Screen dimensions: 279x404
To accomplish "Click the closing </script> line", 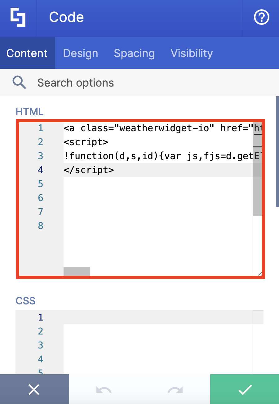I will click(x=89, y=170).
